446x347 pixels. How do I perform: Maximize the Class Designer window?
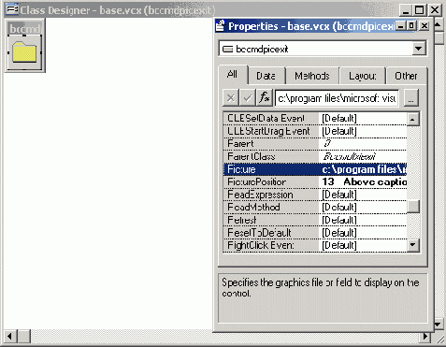(420, 10)
